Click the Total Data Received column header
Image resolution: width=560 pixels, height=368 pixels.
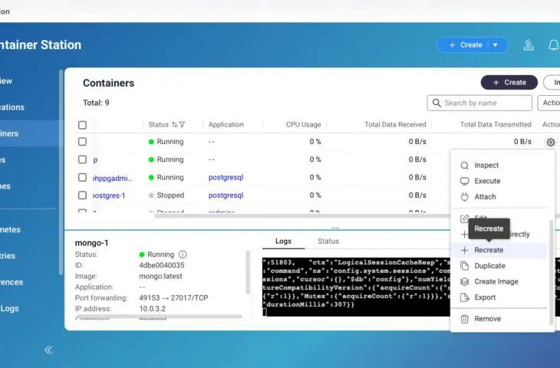pyautogui.click(x=395, y=124)
